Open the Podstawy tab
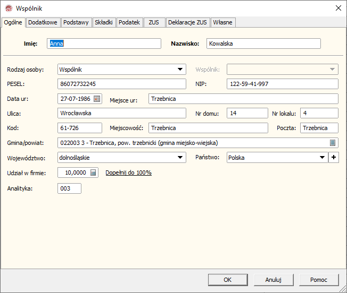The image size is (347, 293). (x=76, y=22)
